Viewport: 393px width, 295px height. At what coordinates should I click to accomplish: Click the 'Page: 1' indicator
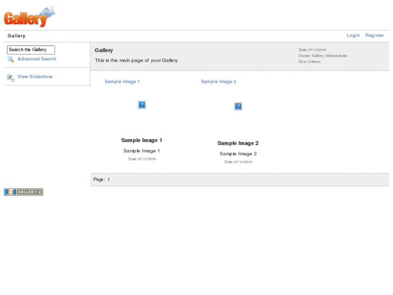pos(102,180)
